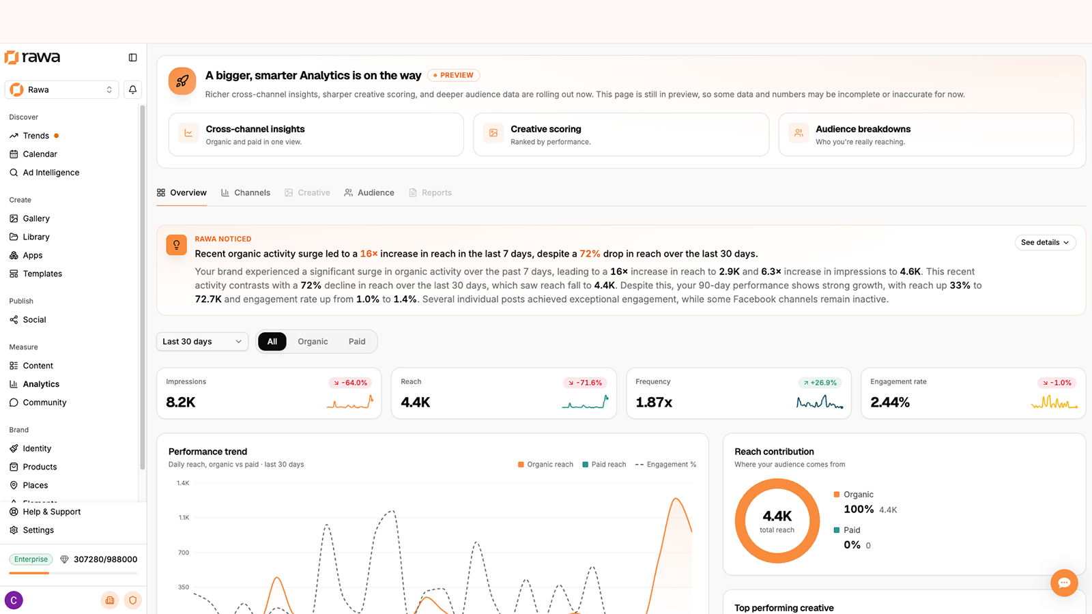Open user avatar C

click(x=14, y=600)
